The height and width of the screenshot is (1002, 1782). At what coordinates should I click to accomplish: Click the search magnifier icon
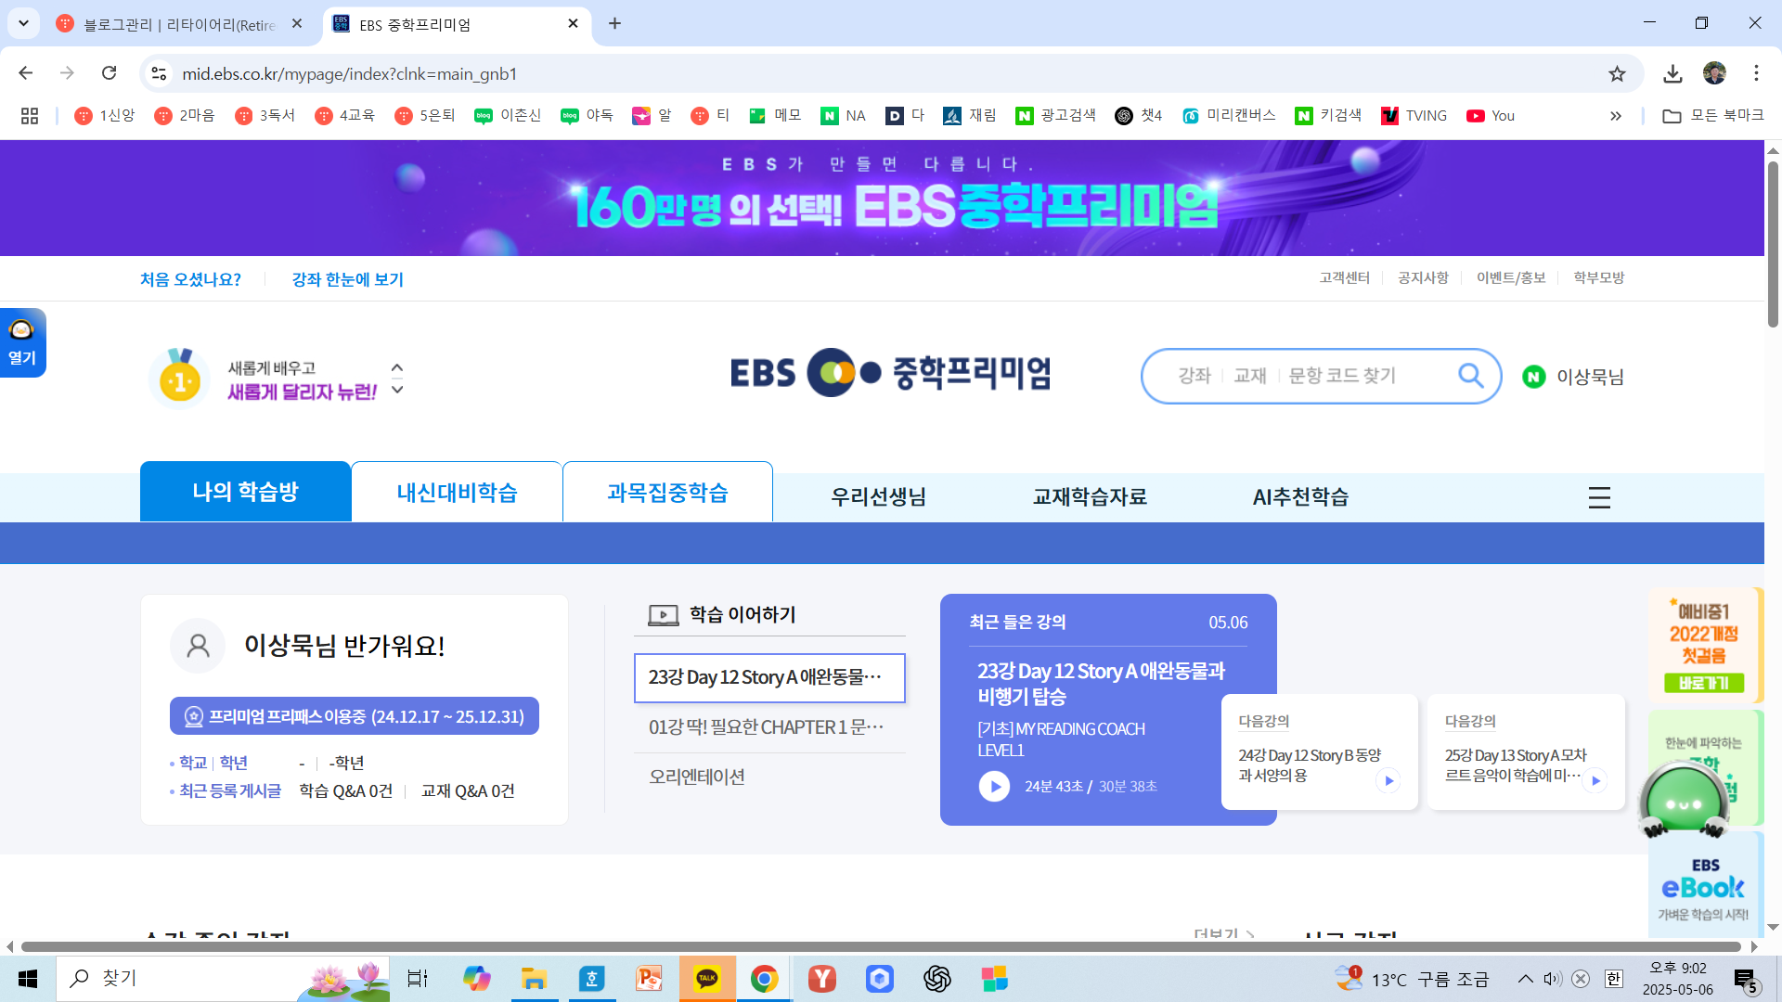click(1470, 376)
